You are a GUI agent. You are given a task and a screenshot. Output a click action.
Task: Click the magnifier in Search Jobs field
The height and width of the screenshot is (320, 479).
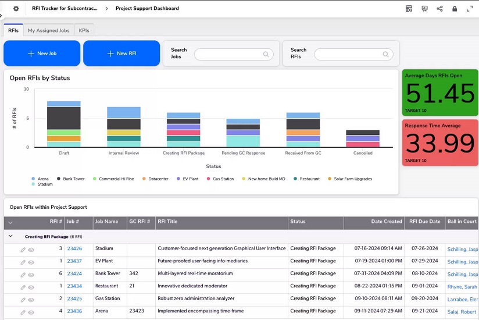pyautogui.click(x=266, y=54)
